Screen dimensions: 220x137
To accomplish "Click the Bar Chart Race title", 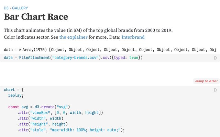I will (x=36, y=17).
